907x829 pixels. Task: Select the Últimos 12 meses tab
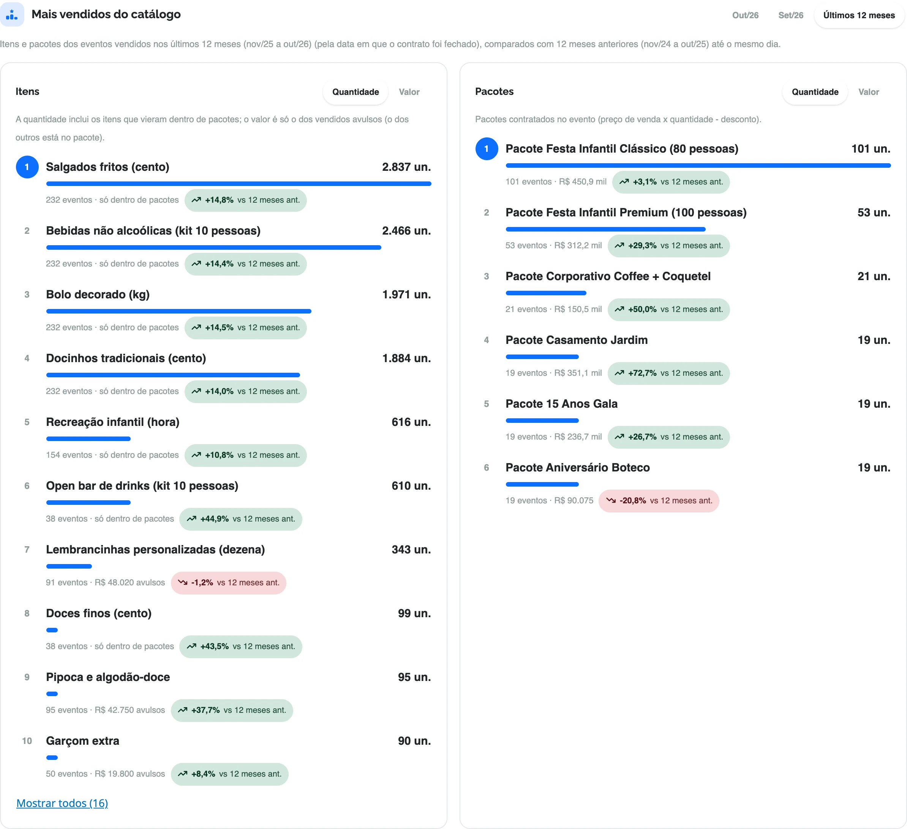(x=859, y=15)
